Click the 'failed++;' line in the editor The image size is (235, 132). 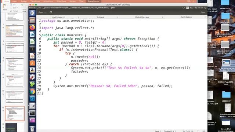tap(80, 71)
